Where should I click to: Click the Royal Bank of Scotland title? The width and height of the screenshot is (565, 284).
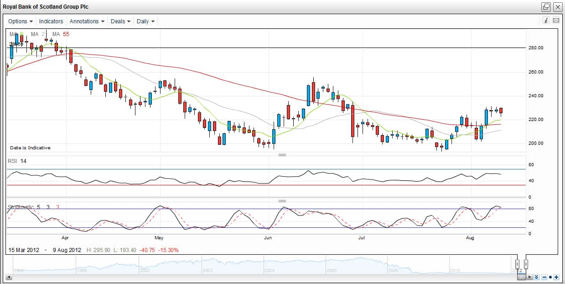click(46, 7)
